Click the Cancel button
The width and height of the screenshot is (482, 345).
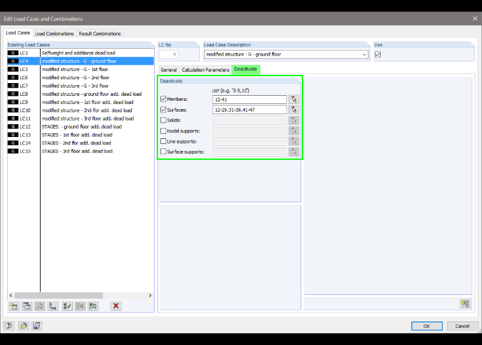point(462,326)
